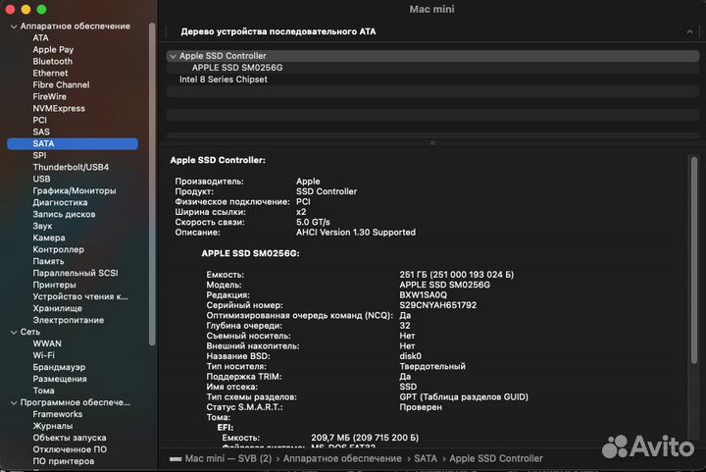Collapse the Apple SSD Controller tree row

coord(173,56)
